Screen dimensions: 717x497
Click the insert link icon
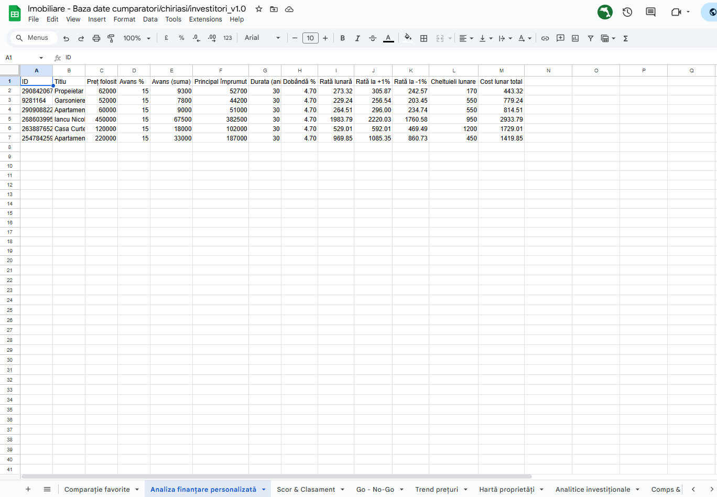tap(545, 38)
